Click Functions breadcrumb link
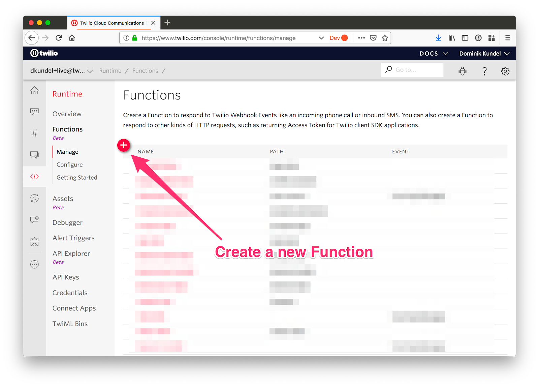Viewport: 539px width, 387px height. tap(145, 71)
